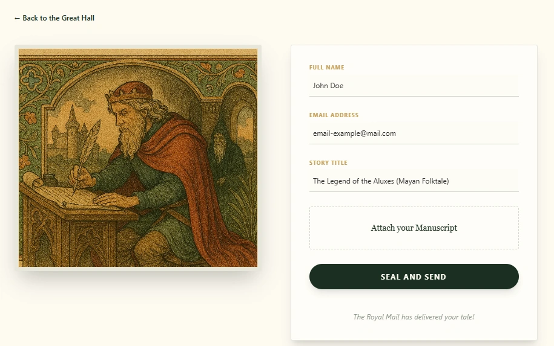Image resolution: width=554 pixels, height=346 pixels.
Task: Click the Full Name field label
Action: 326,68
